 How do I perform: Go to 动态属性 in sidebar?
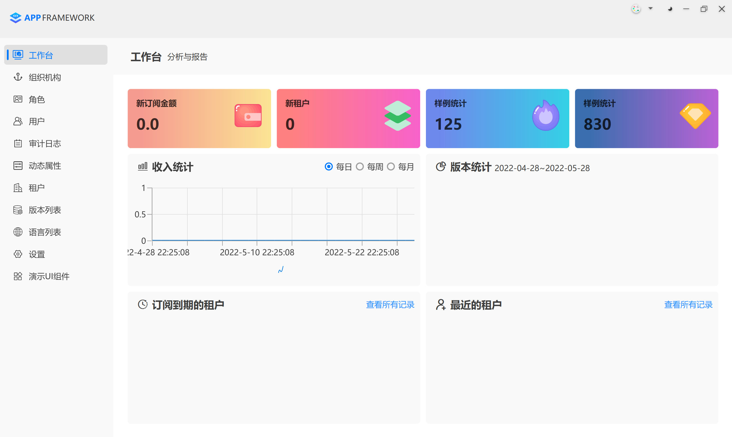[x=45, y=166]
